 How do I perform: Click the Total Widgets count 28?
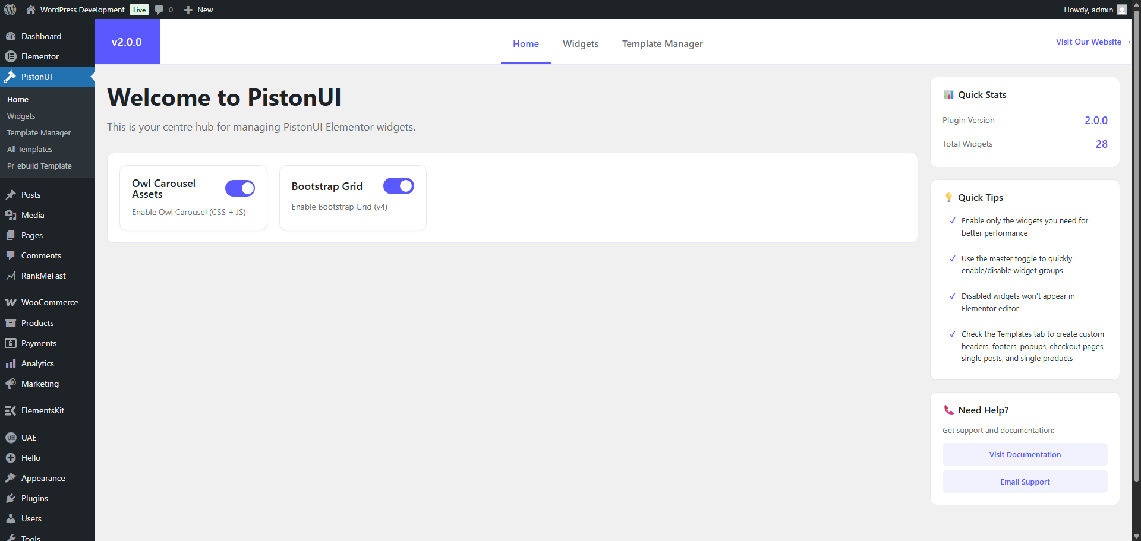pos(1102,144)
